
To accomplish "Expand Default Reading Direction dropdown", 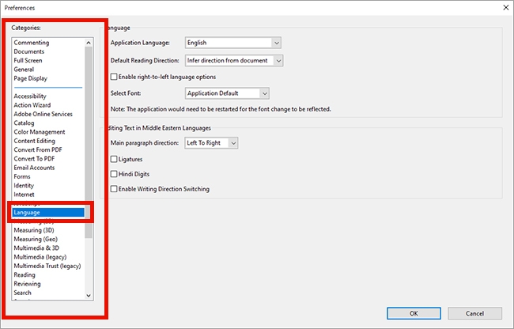I will [232, 60].
